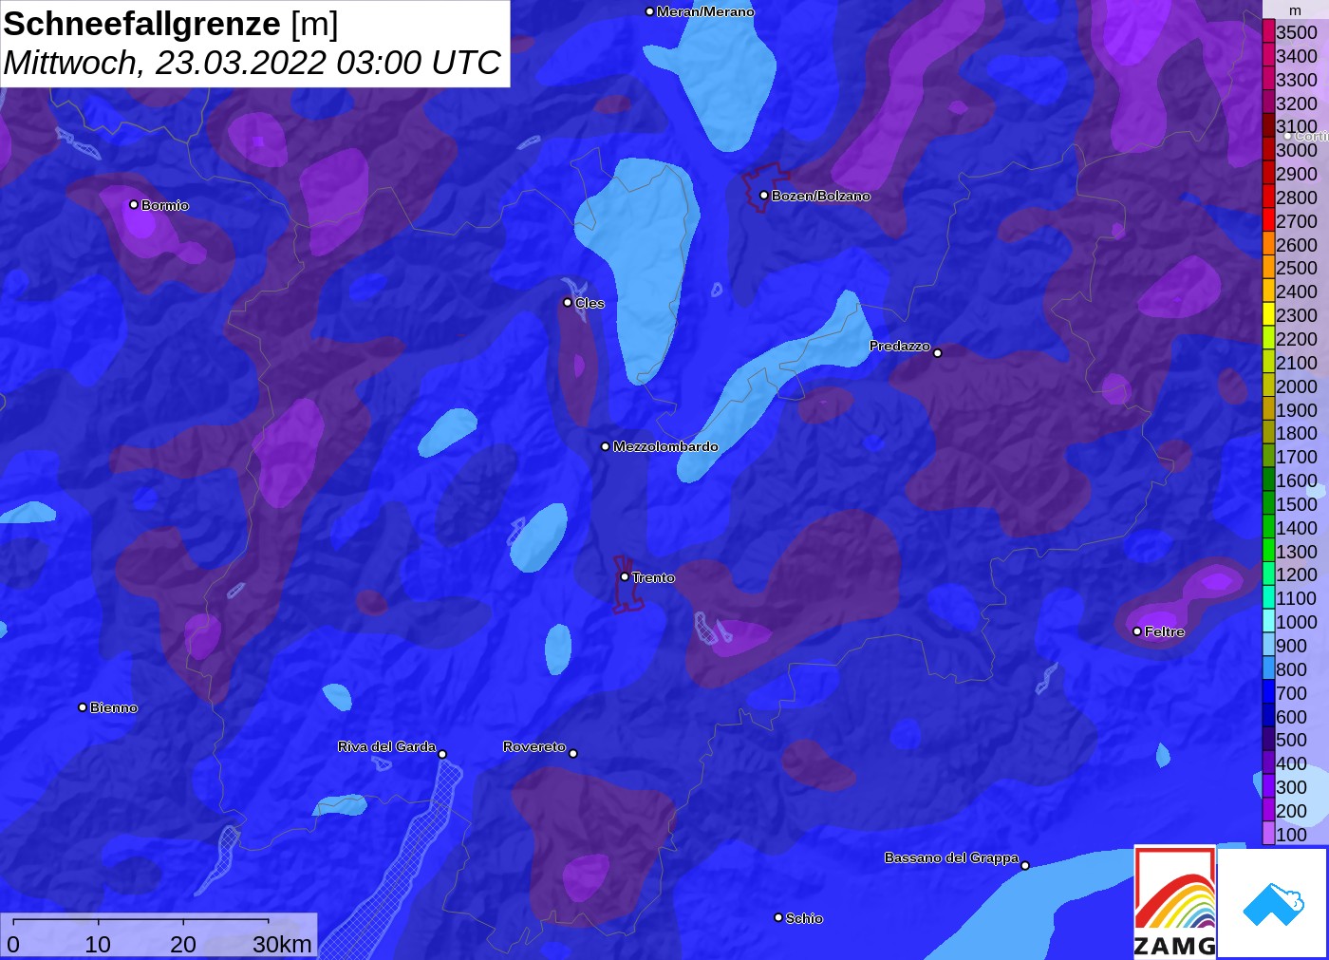This screenshot has height=960, width=1329.
Task: Click the date Mittwoch, 23.03.2022 03:00 UTC
Action: pos(252,63)
